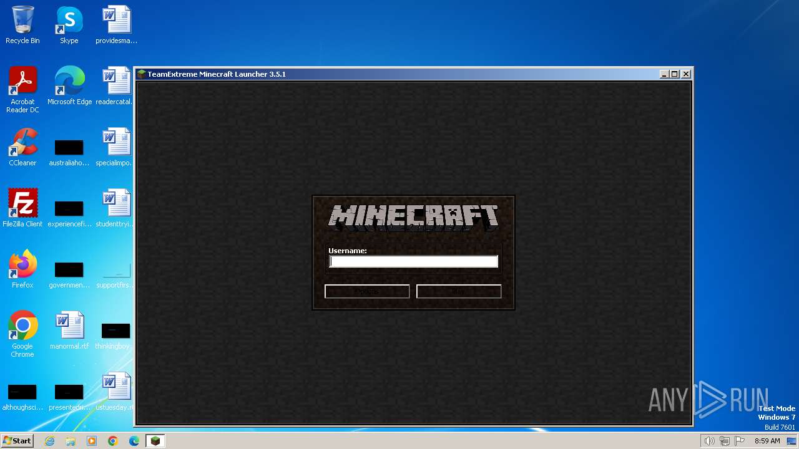Select the Skype desktop shortcut
Viewport: 799px width, 449px height.
[69, 25]
